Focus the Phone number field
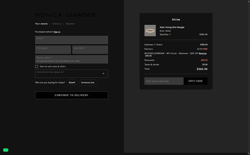Image resolution: width=250 pixels, height=155 pixels. point(71,59)
